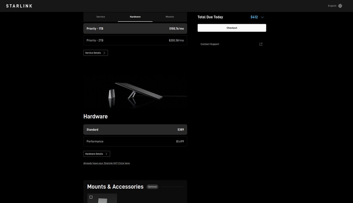Switch to the Mounts tab
Image resolution: width=353 pixels, height=203 pixels.
[x=170, y=17]
